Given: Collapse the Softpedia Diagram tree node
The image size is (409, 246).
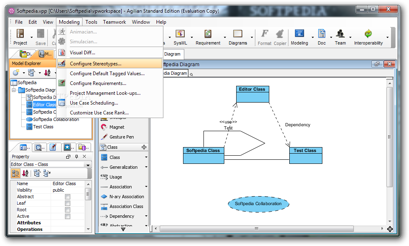Looking at the screenshot, I should pyautogui.click(x=14, y=90).
